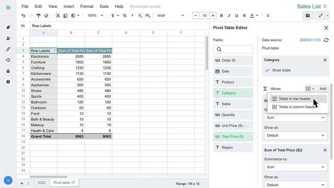Toggle strikethrough formatting
The image size is (334, 188).
[244, 16]
